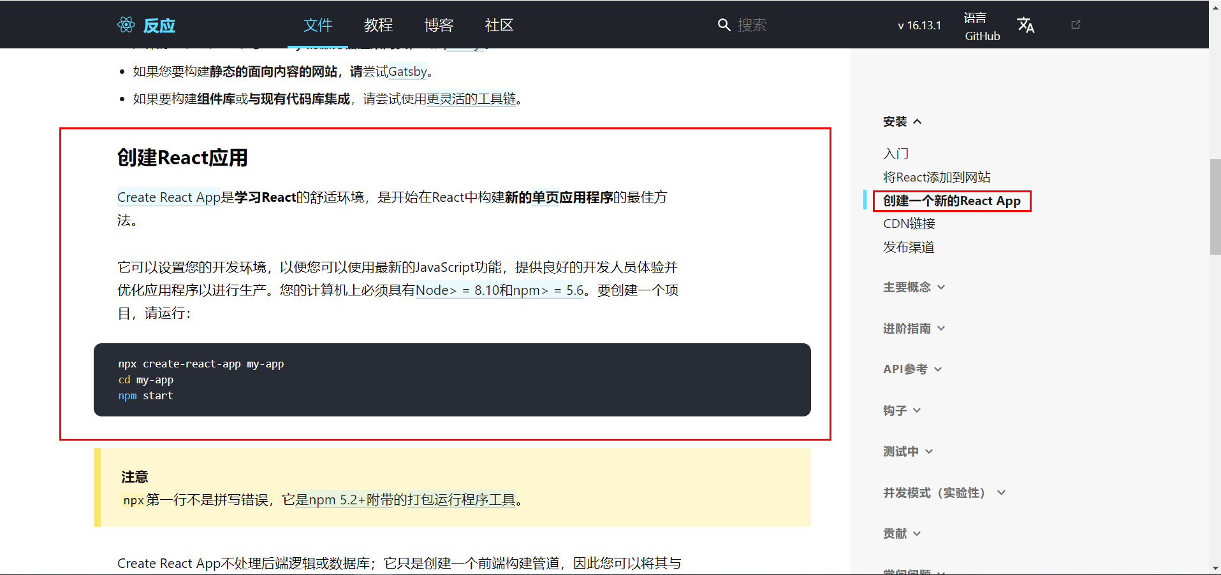The image size is (1221, 575).
Task: Open the GitHub link in header
Action: (x=983, y=36)
